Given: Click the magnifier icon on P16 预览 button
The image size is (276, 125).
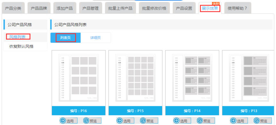Looking at the screenshot, I should click(x=86, y=121).
